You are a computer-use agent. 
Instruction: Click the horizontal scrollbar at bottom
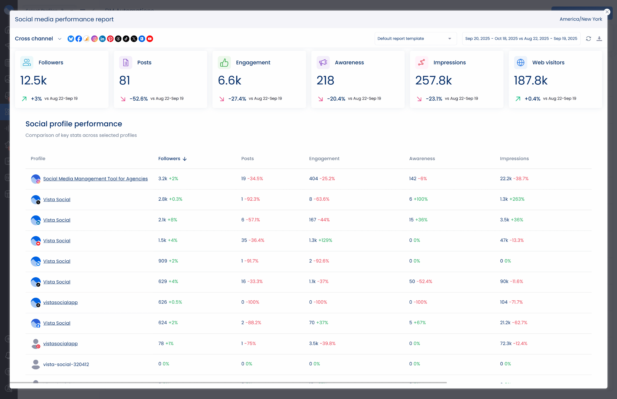[228, 382]
